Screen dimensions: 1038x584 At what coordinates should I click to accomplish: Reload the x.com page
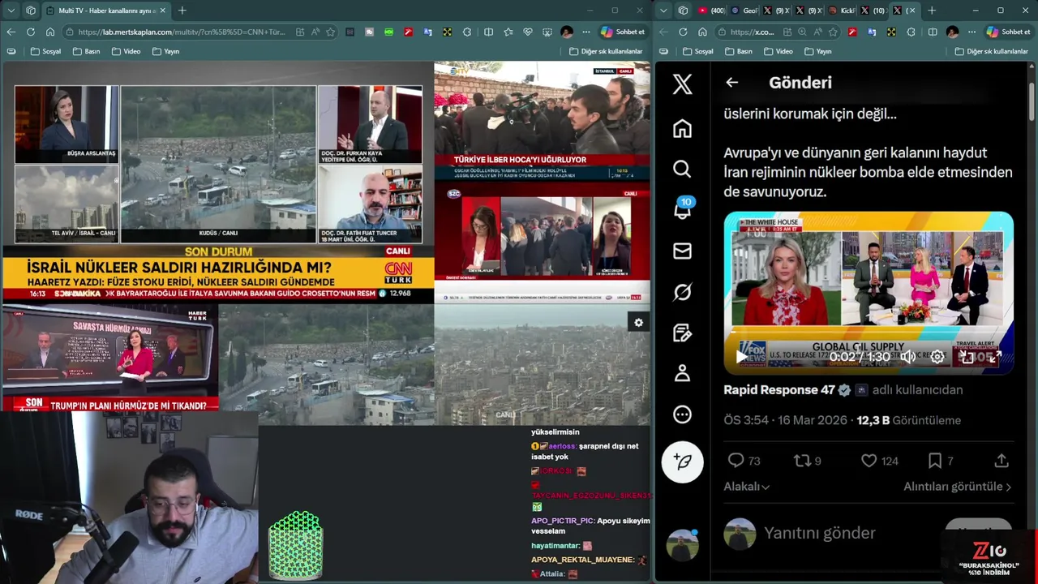click(x=683, y=32)
